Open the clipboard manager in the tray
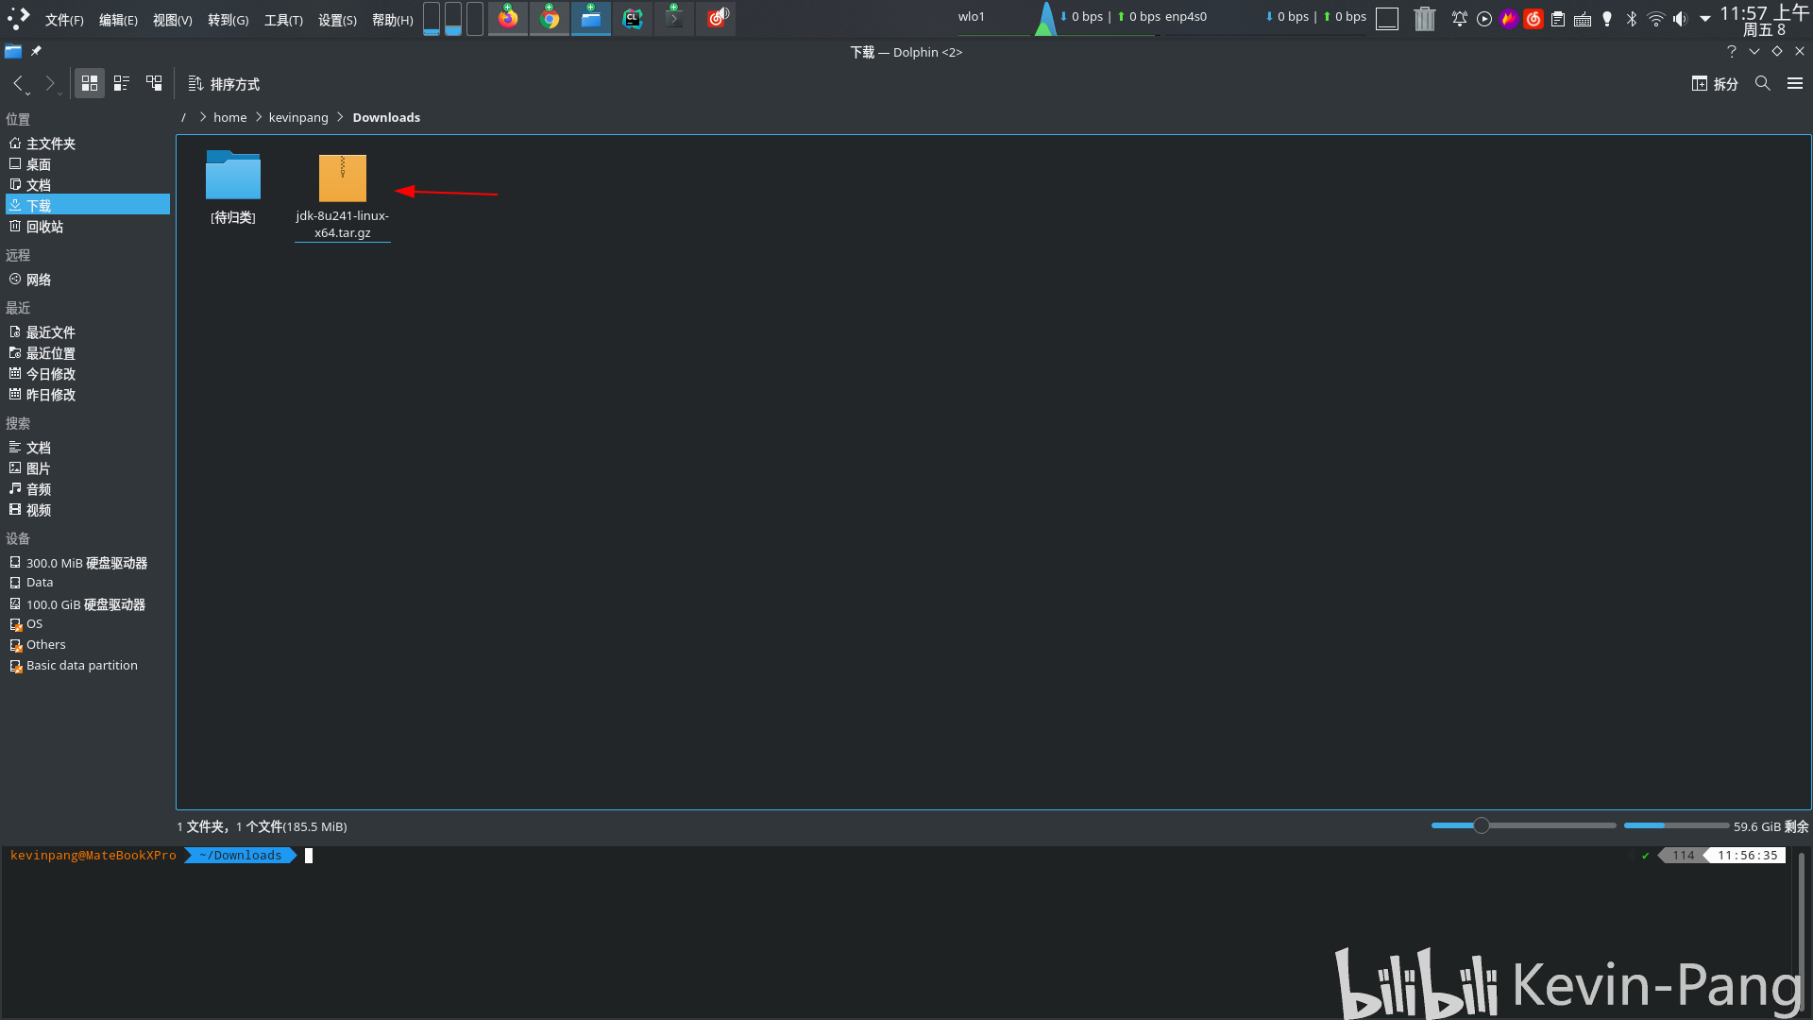 pos(1558,18)
